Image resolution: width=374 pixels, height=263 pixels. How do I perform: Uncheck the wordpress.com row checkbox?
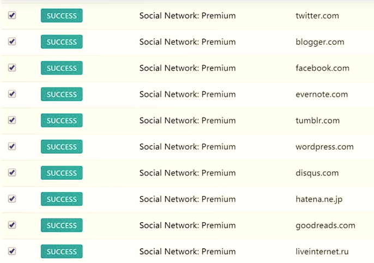(12, 146)
